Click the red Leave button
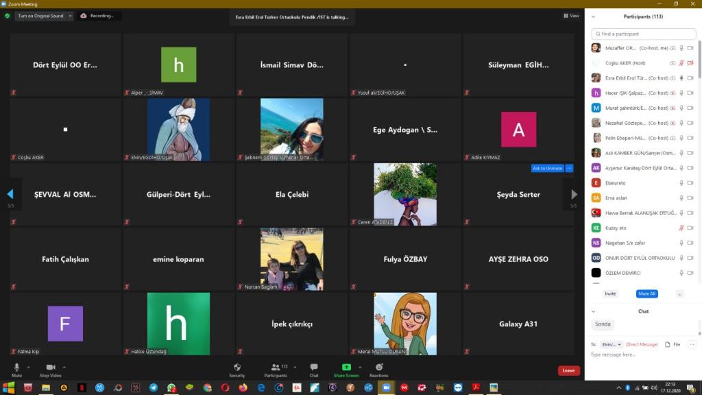Screen dimensions: 702x395 [x=568, y=370]
